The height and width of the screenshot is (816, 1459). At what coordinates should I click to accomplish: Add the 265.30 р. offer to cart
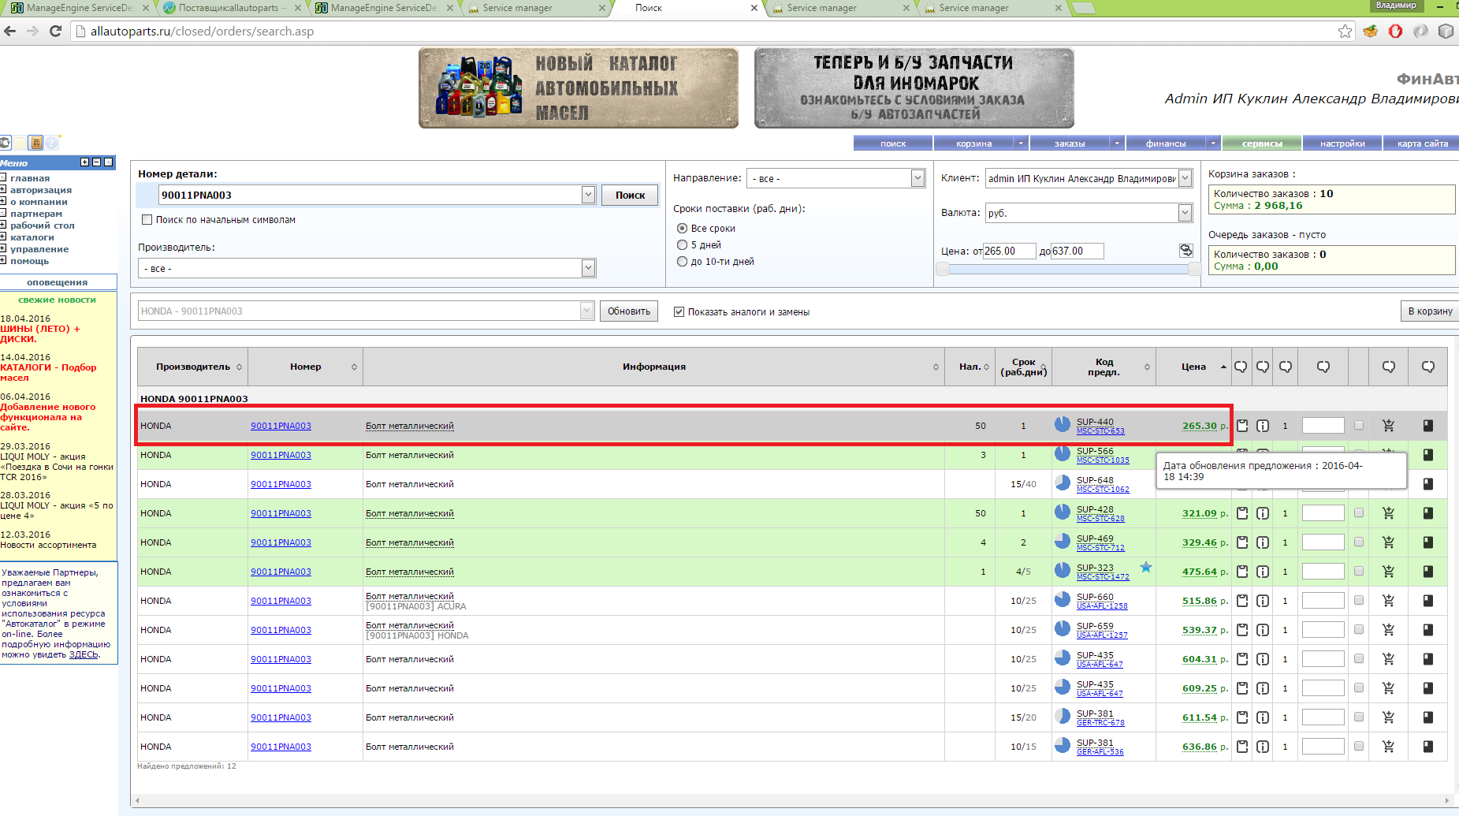(x=1388, y=426)
